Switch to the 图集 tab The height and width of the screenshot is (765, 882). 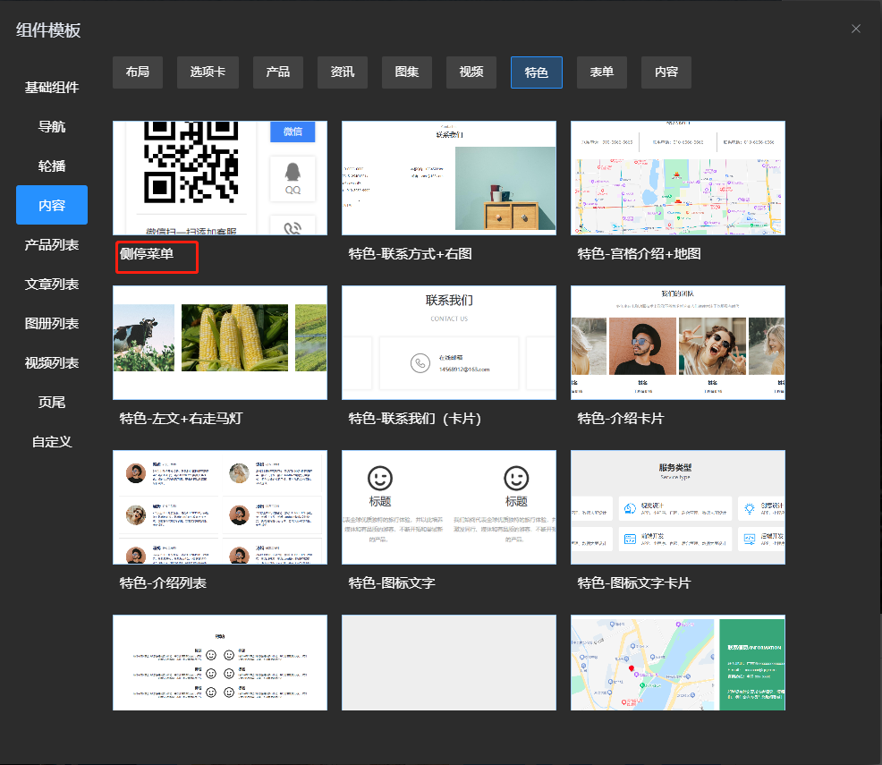[x=407, y=72]
